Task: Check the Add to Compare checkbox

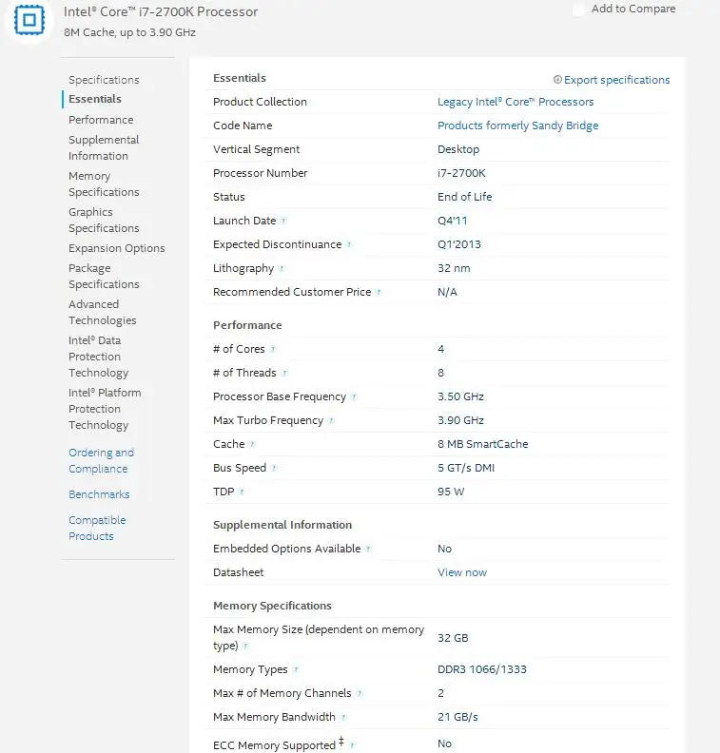Action: click(x=579, y=10)
